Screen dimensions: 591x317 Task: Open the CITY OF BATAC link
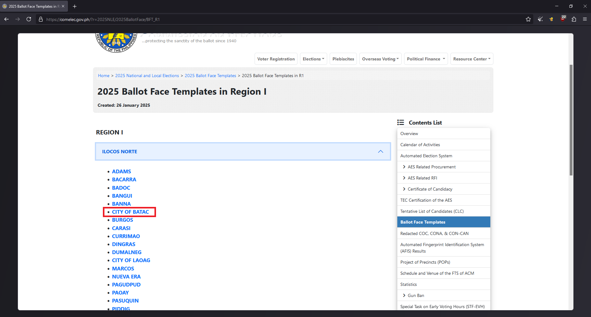tap(130, 212)
